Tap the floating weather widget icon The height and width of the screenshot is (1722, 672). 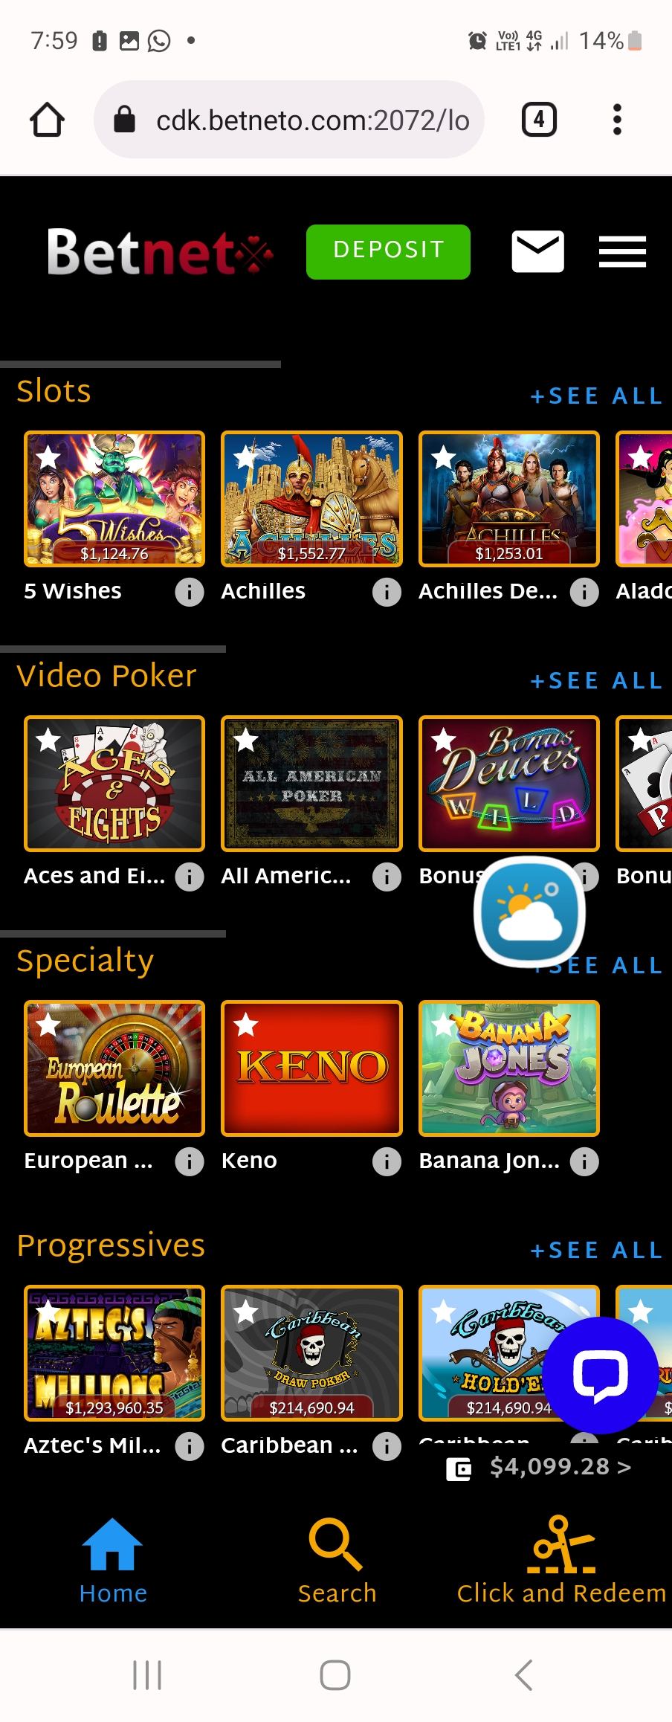tap(529, 912)
